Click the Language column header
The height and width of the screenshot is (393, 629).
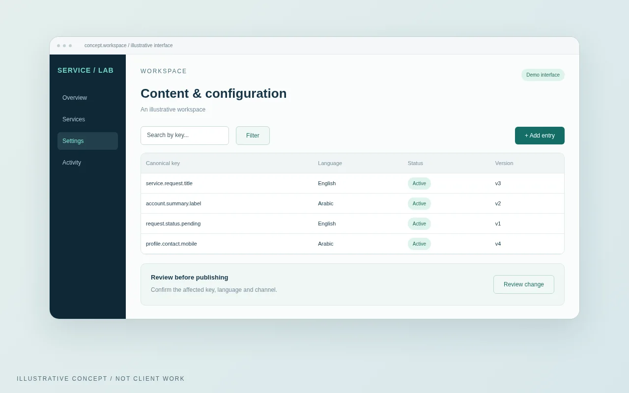330,163
